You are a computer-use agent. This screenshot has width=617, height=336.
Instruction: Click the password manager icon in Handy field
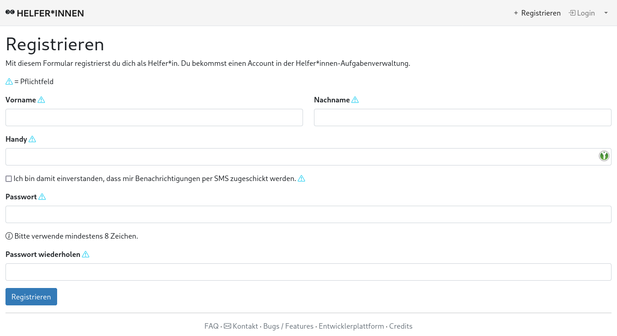(604, 156)
